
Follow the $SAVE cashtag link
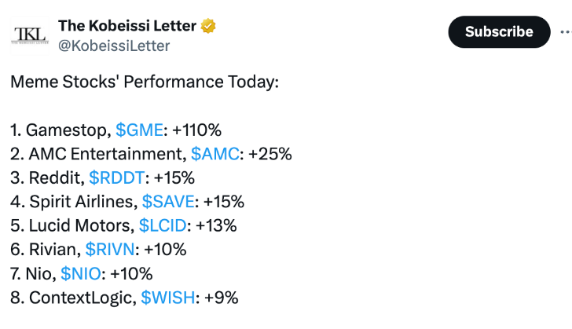tap(167, 202)
